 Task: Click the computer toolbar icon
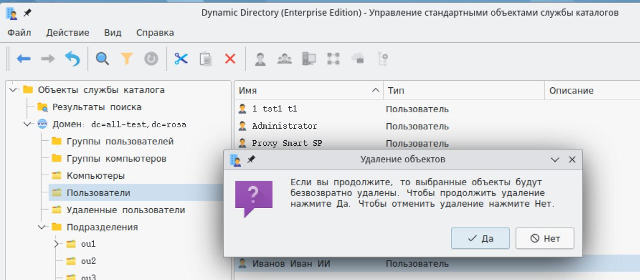coord(309,59)
